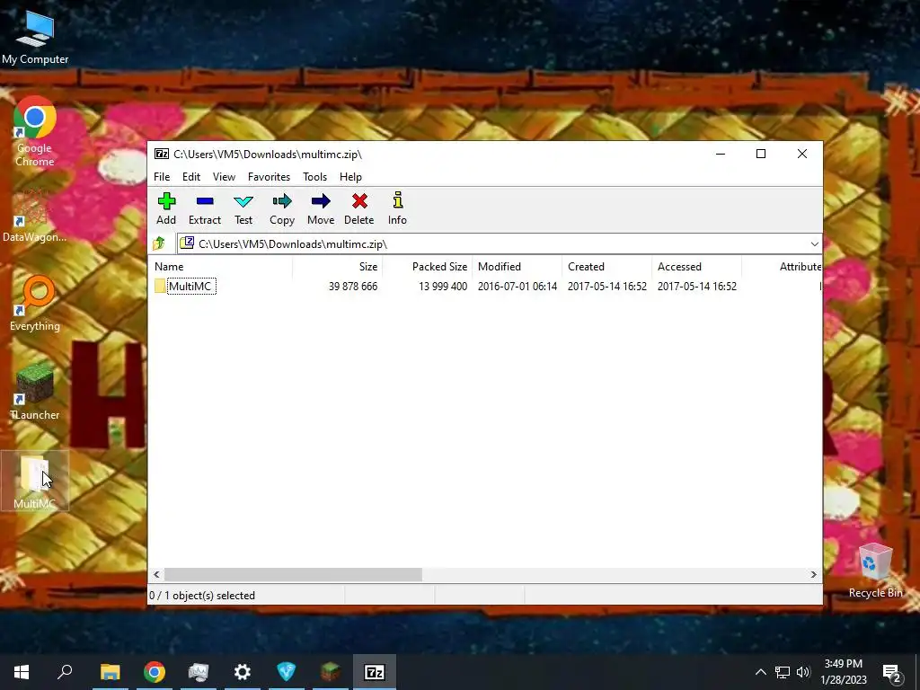Click modified date 2016-07-01 06:14

pos(517,287)
